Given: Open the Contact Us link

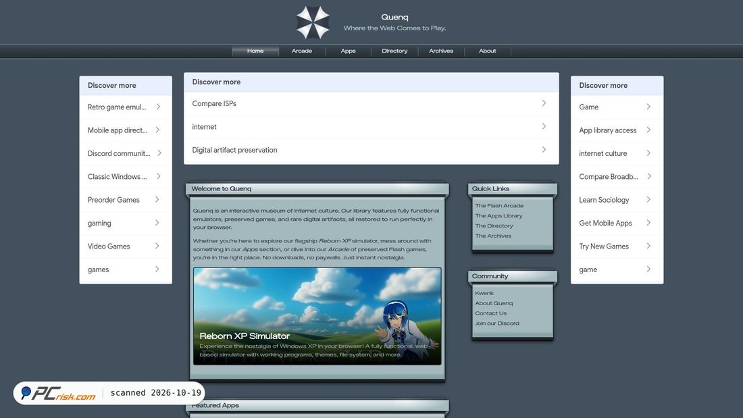Looking at the screenshot, I should (490, 313).
